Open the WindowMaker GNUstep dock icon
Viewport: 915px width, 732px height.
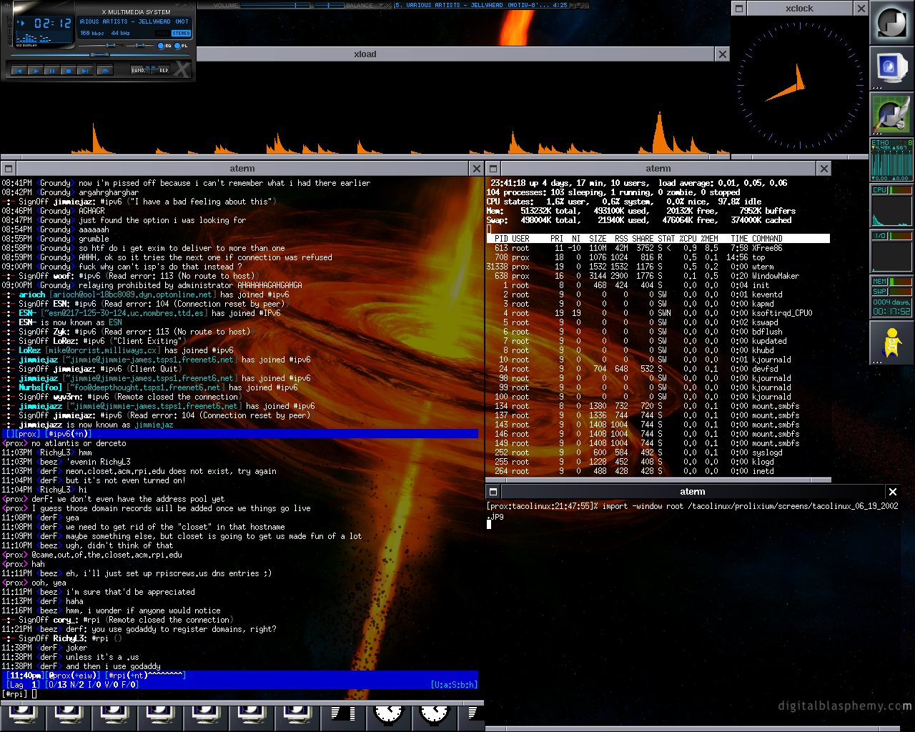tap(891, 24)
